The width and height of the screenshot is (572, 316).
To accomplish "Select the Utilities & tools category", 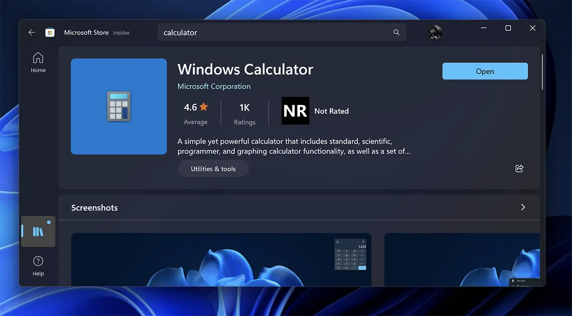I will point(213,169).
